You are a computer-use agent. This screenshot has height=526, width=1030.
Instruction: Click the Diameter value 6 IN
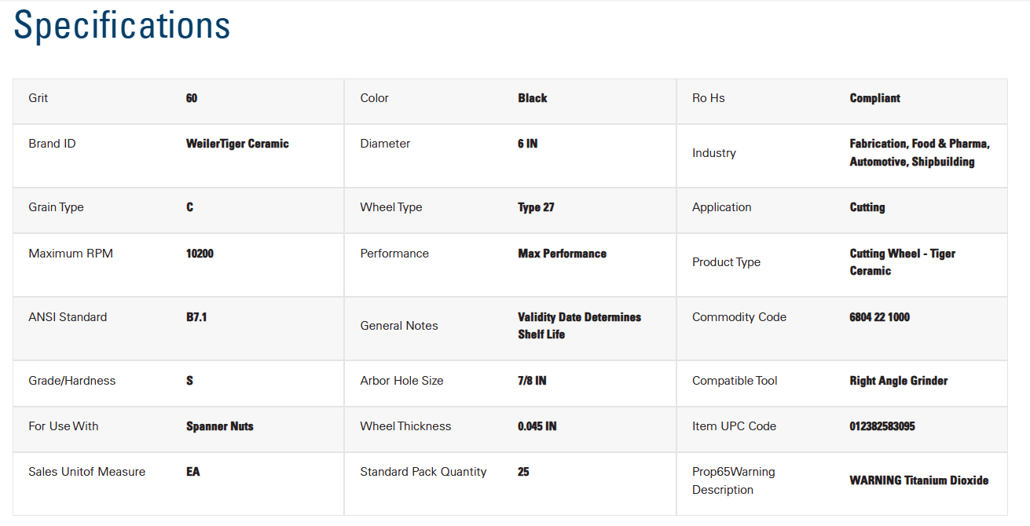(527, 144)
